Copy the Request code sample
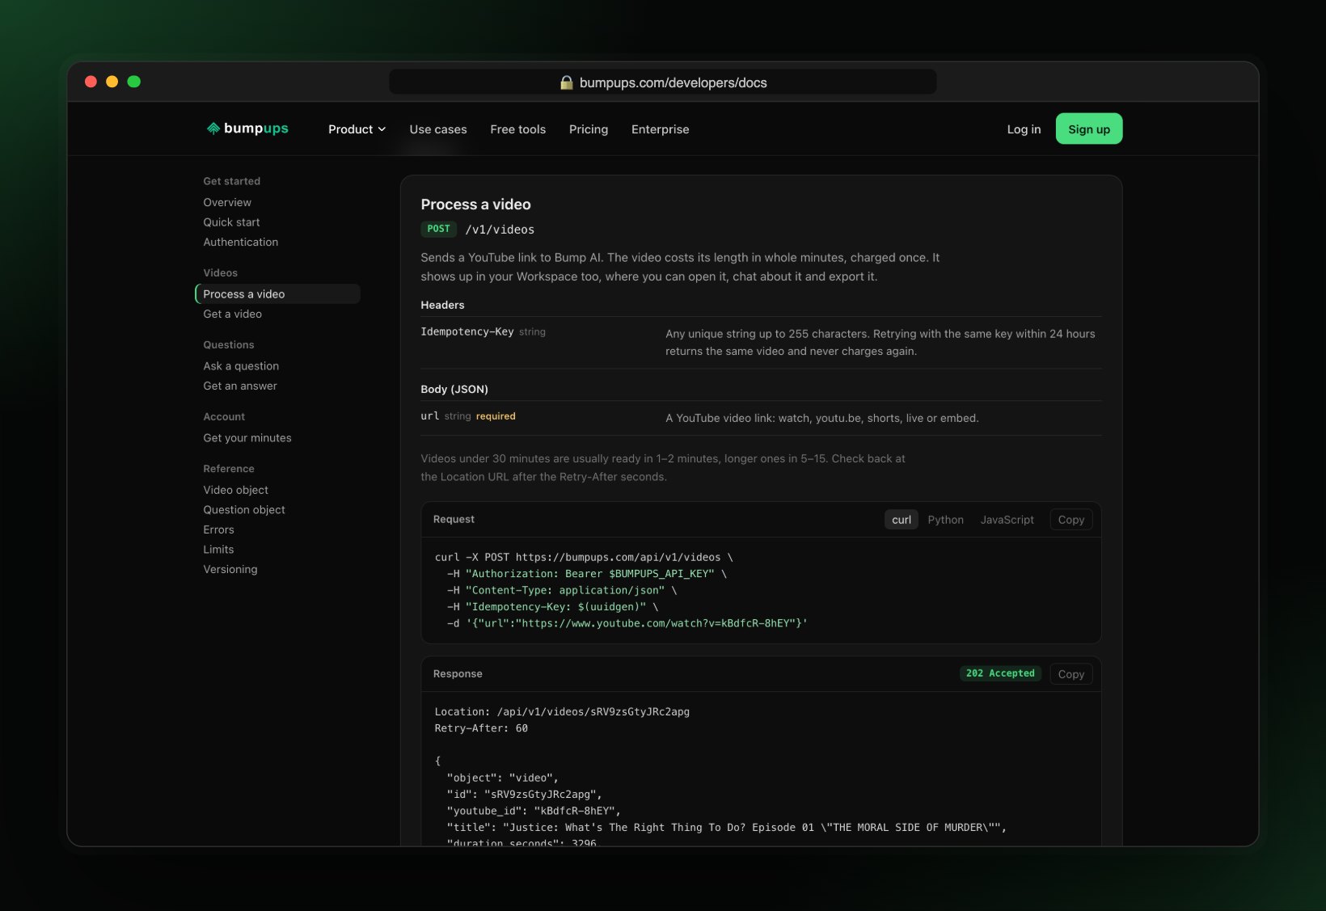 [x=1071, y=520]
